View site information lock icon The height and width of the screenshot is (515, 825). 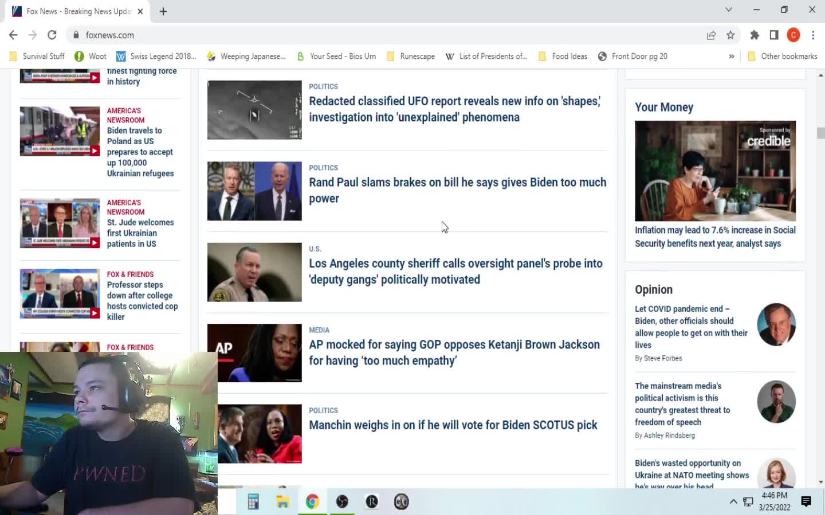click(x=76, y=35)
